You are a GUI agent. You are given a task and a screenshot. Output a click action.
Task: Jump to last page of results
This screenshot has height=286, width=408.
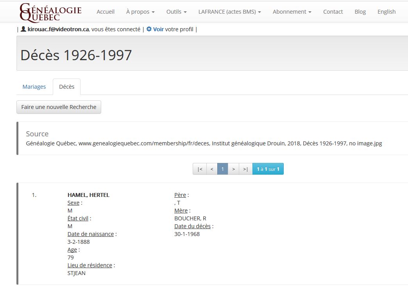coord(245,169)
